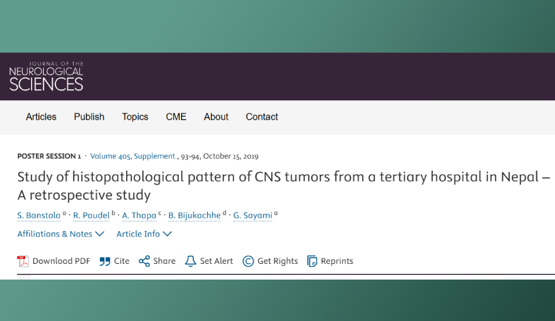Open the Publish menu
The image size is (555, 321).
[89, 117]
